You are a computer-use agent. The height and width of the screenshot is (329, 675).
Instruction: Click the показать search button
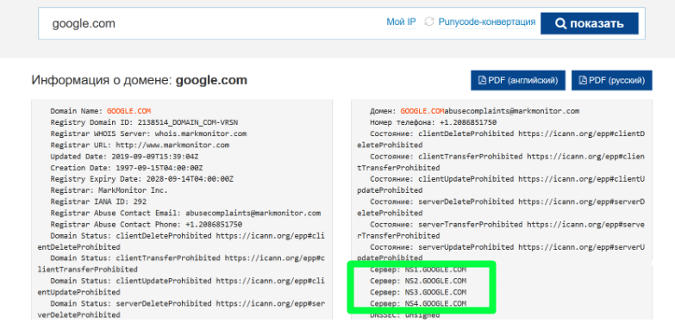tap(590, 23)
